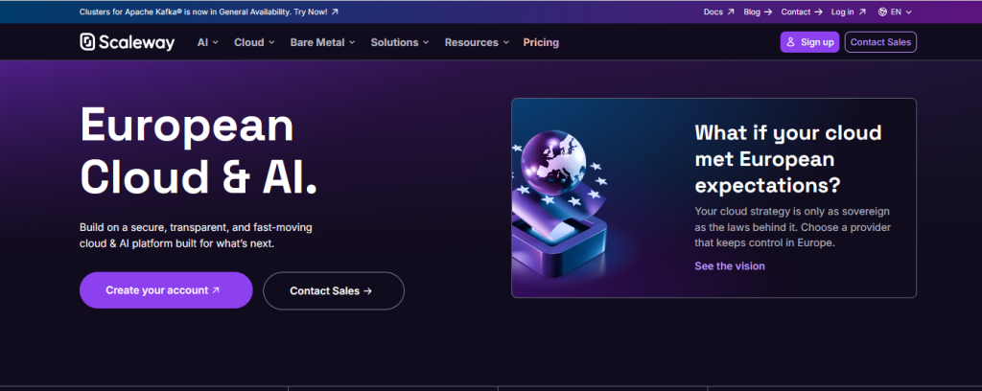Click the chevron next to Resources
Viewport: 982px width, 391px height.
(505, 42)
